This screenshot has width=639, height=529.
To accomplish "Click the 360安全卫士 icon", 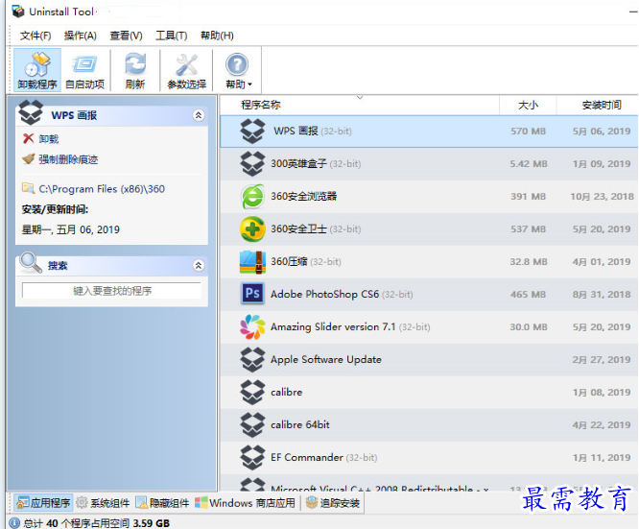I will pos(252,228).
